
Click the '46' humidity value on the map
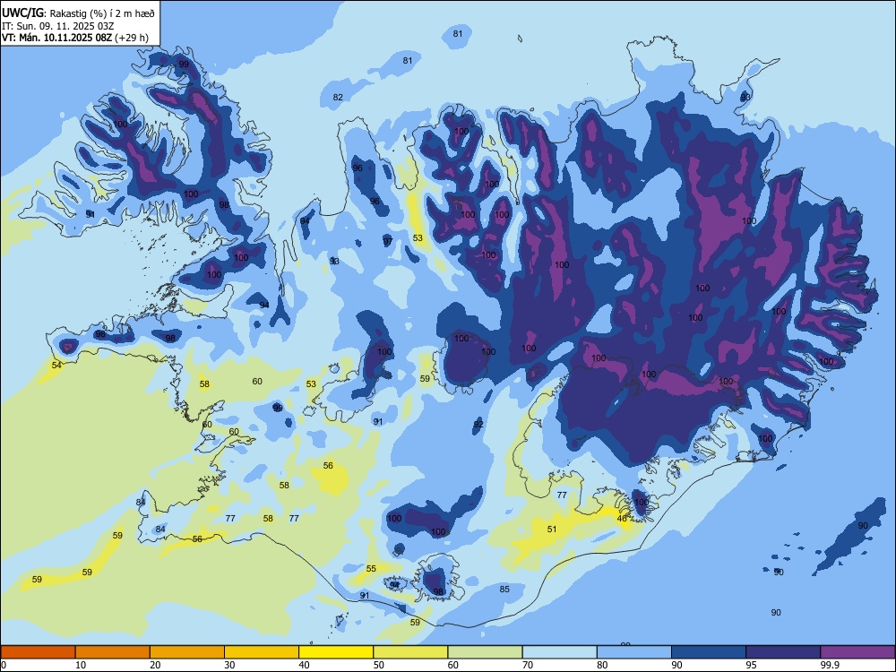point(623,518)
